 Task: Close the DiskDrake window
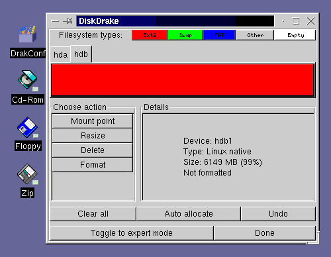(x=310, y=21)
